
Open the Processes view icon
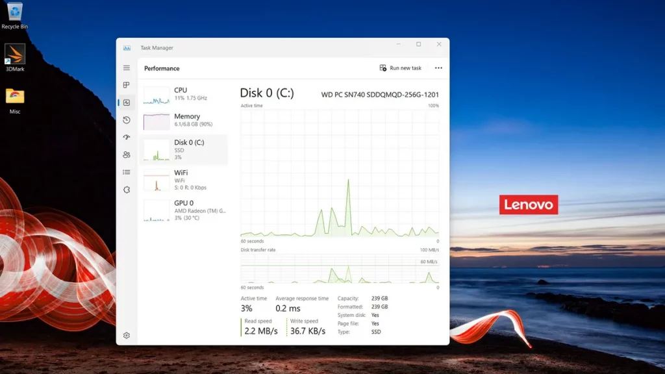coord(127,84)
